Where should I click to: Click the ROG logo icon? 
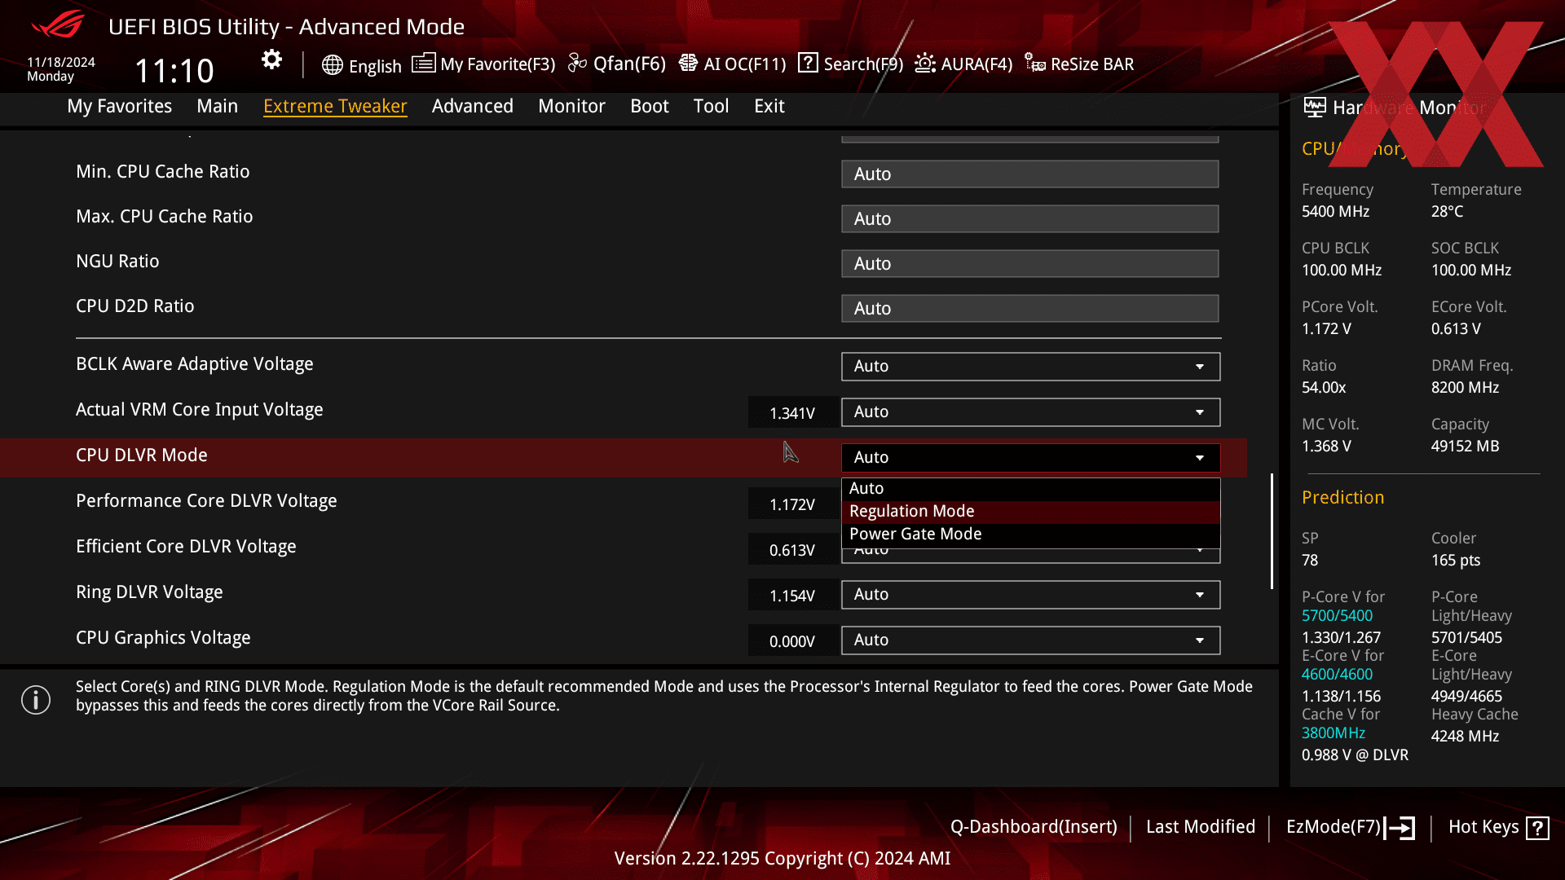58,24
